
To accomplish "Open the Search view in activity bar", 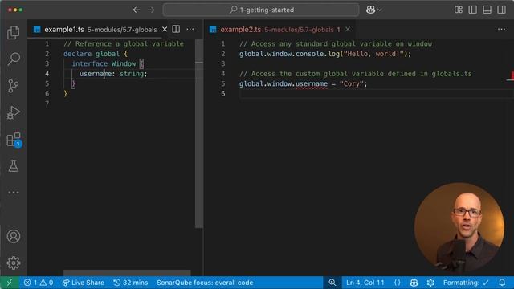I will pos(14,59).
